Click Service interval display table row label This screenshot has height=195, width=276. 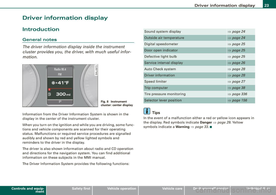tap(164, 63)
